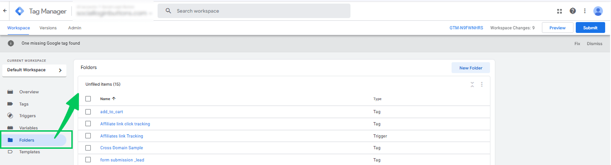Click the info icon beside missing Google tag

coord(11,43)
